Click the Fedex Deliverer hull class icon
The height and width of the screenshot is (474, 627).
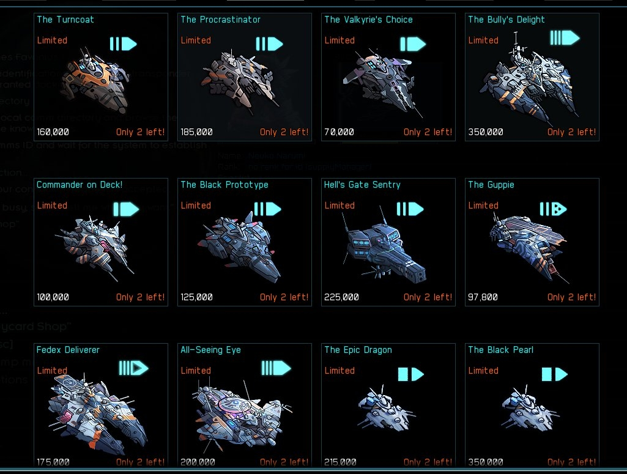pos(133,368)
